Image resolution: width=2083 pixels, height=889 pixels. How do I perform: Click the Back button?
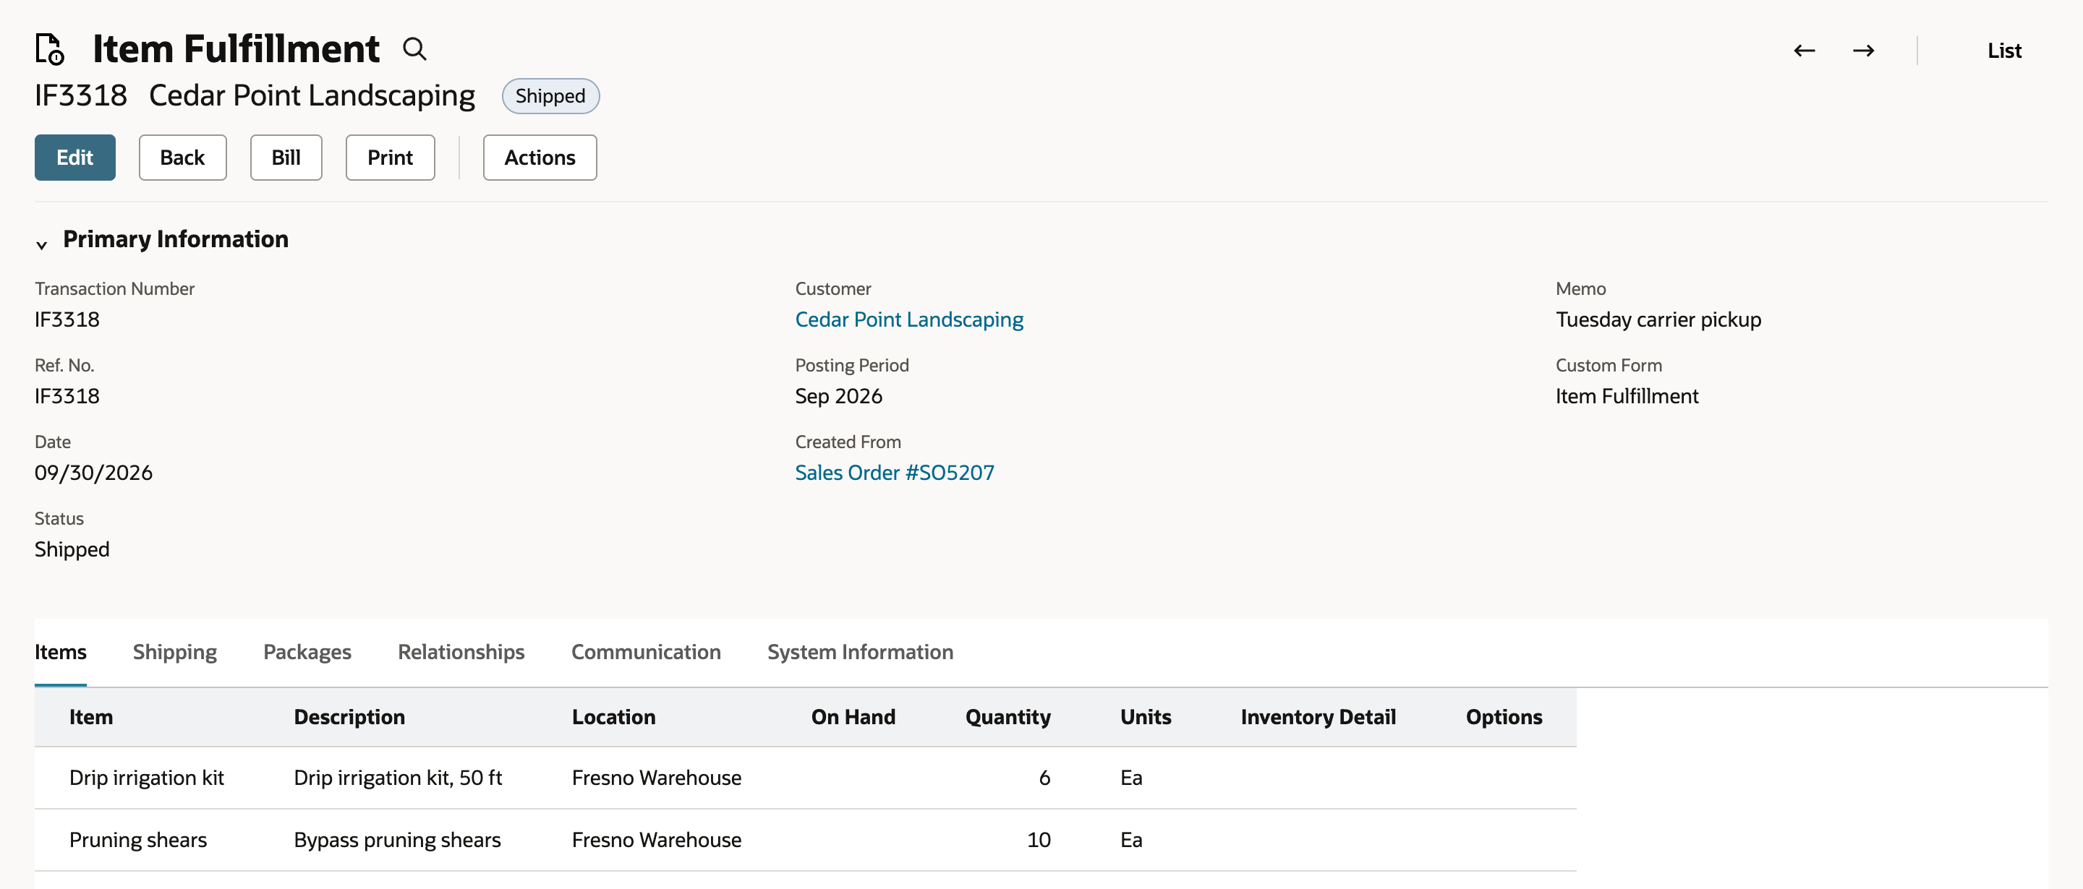[x=183, y=158]
